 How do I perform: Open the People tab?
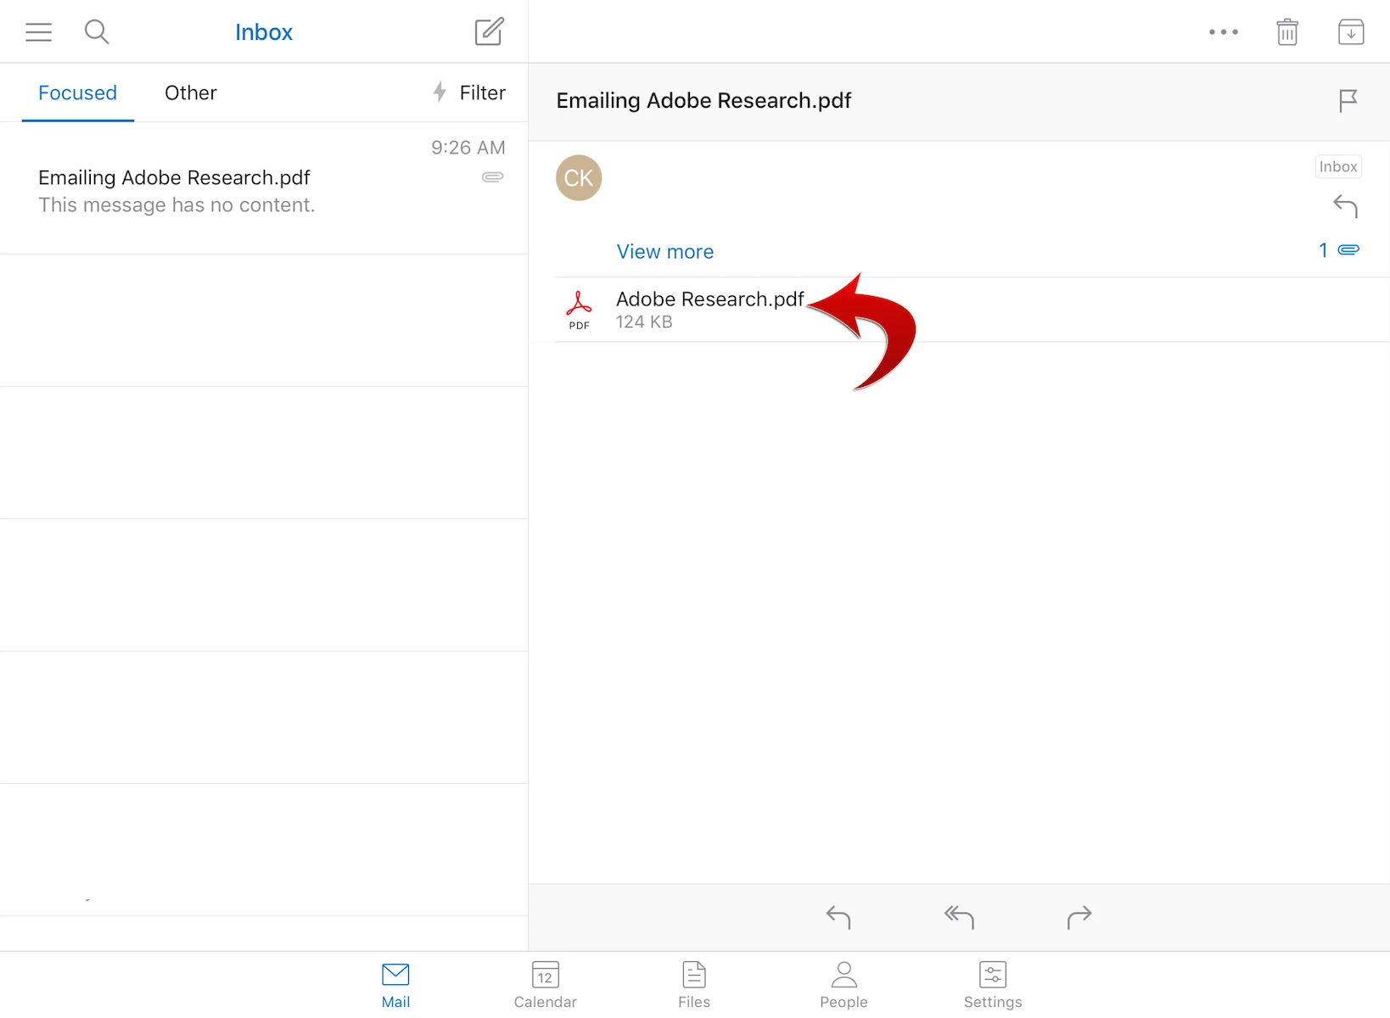pyautogui.click(x=844, y=985)
